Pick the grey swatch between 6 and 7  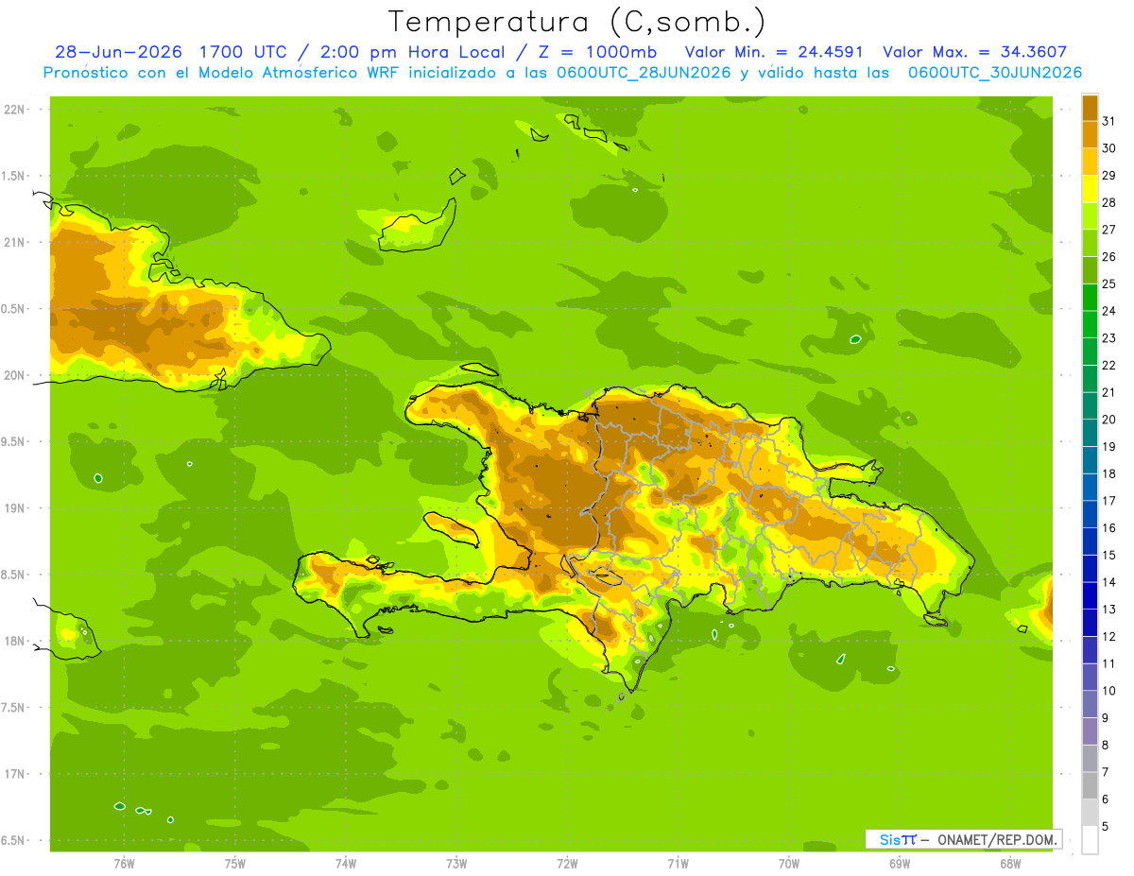1090,785
